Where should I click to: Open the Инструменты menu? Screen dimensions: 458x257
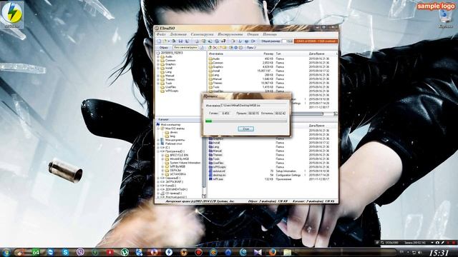[x=230, y=34]
